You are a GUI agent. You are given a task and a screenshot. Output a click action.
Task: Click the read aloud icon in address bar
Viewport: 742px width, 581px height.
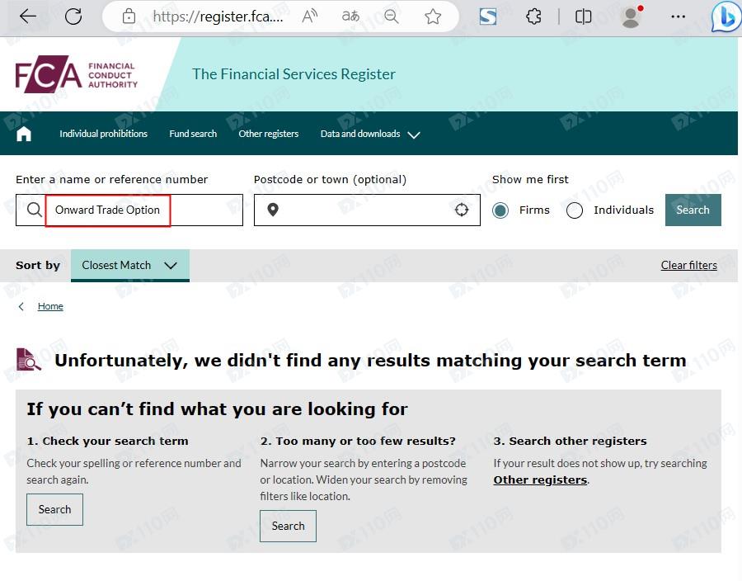tap(309, 17)
